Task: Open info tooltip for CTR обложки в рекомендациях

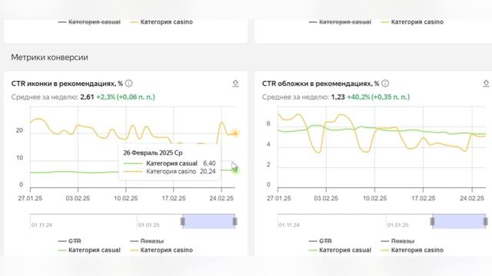Action: 385,84
